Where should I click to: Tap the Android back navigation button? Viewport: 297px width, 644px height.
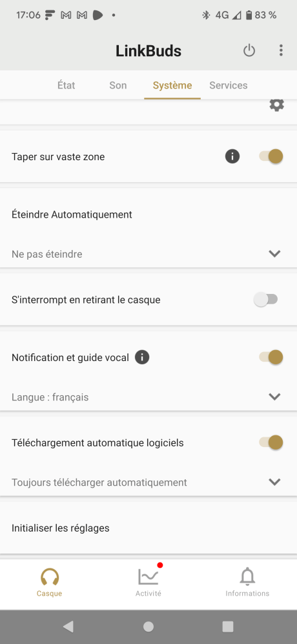(68, 627)
